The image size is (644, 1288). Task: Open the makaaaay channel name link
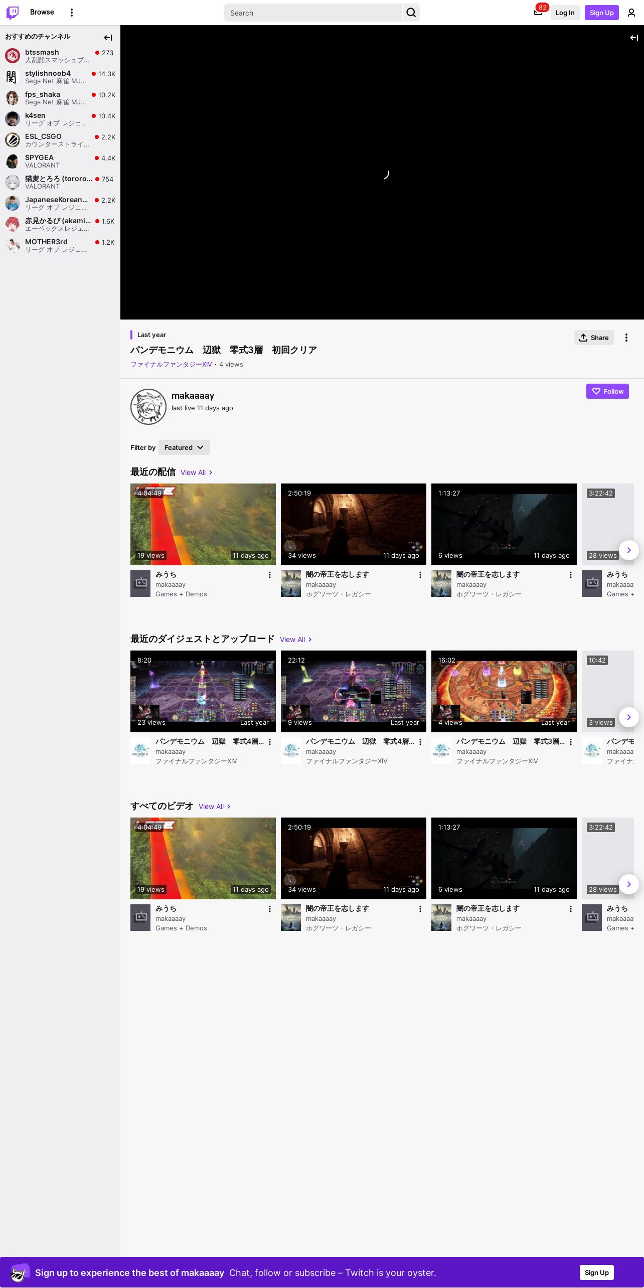pyautogui.click(x=193, y=396)
